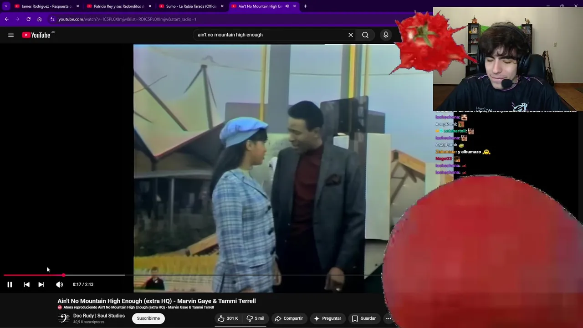Dislike the video with 5 mil thumbs-down
This screenshot has width=583, height=328.
point(256,318)
